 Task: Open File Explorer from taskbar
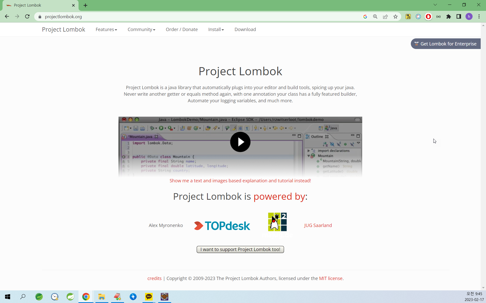pos(102,297)
